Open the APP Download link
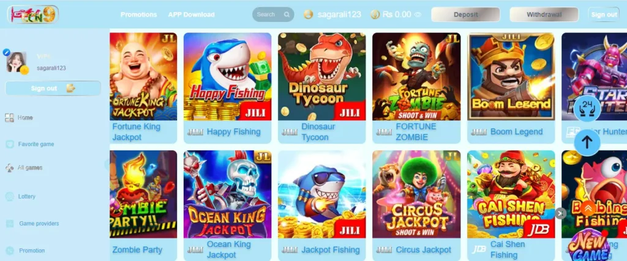The width and height of the screenshot is (627, 261). [x=191, y=15]
